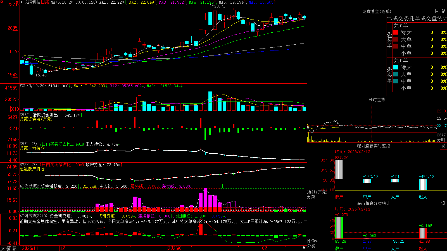Click the 23.71 high price label
Image resolution: width=447 pixels, height=251 pixels.
click(220, 6)
